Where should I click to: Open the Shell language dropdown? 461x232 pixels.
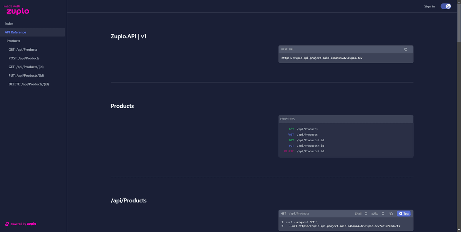[x=360, y=213]
